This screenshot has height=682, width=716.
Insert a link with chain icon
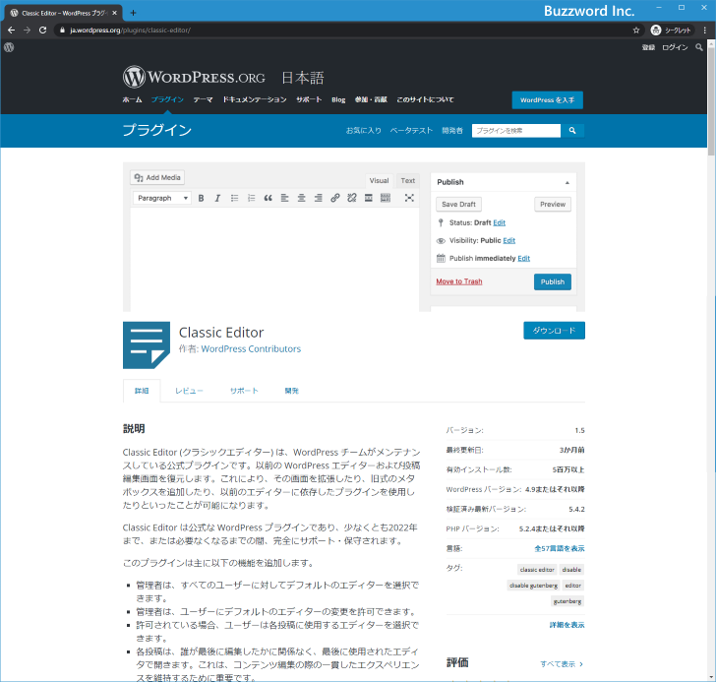click(x=335, y=198)
